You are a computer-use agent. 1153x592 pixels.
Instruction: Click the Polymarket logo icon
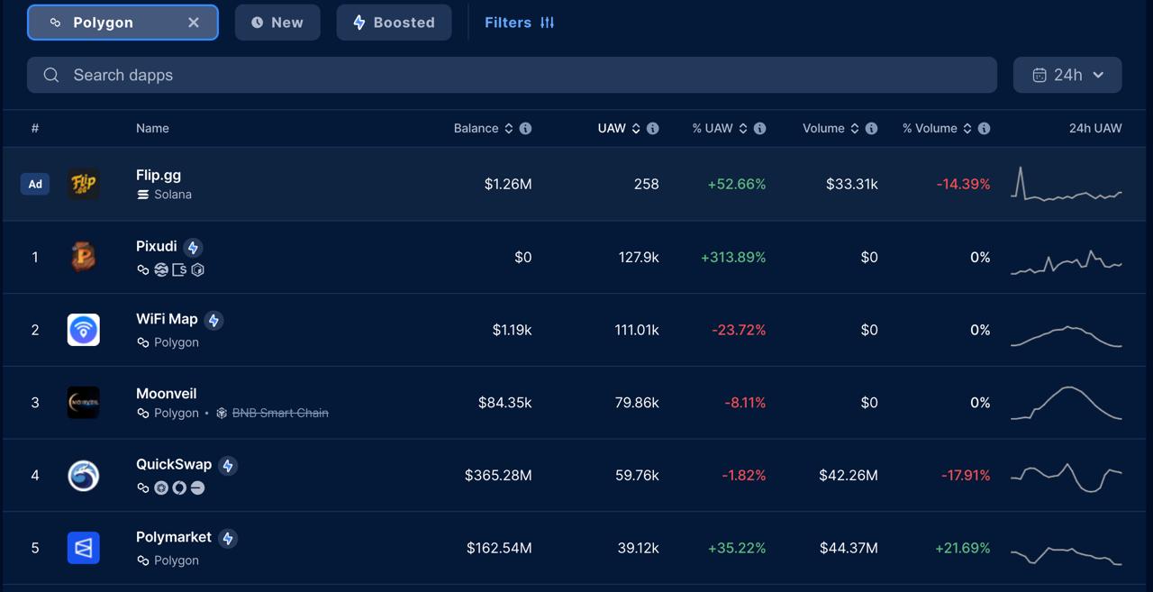point(83,548)
